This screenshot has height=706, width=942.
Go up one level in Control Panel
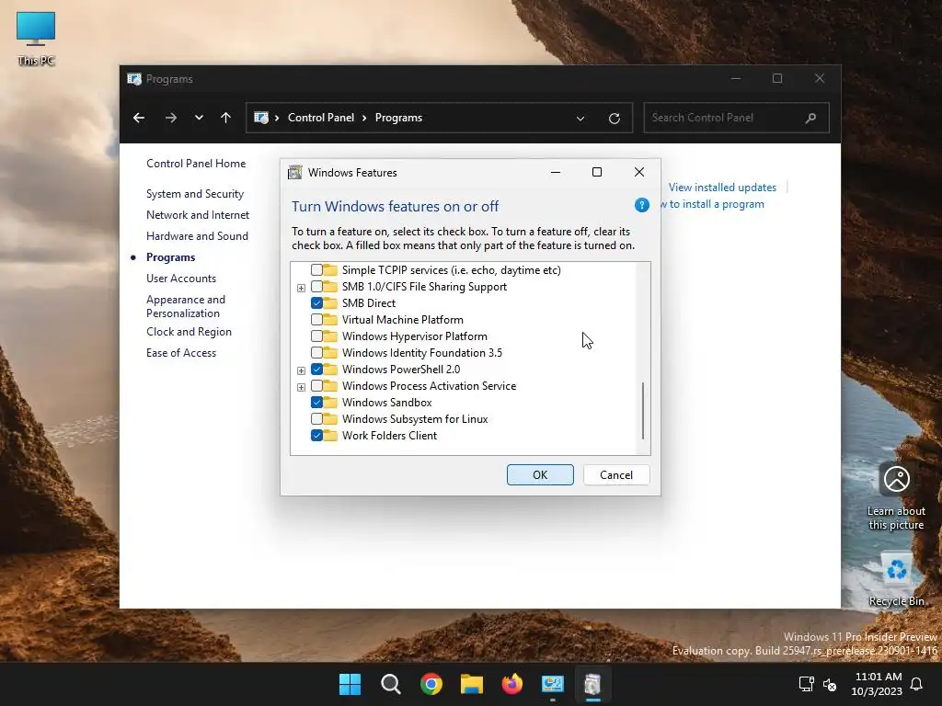point(226,118)
